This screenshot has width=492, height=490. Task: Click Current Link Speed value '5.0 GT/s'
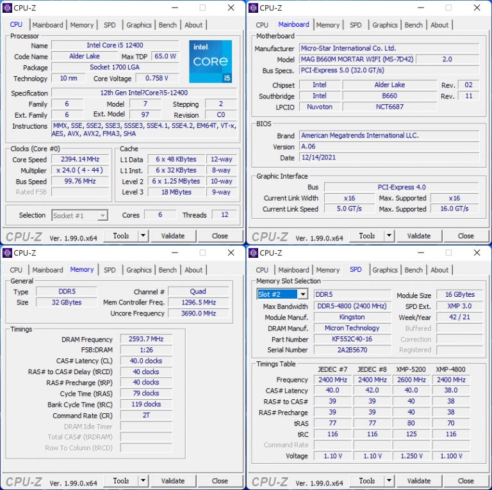[350, 209]
